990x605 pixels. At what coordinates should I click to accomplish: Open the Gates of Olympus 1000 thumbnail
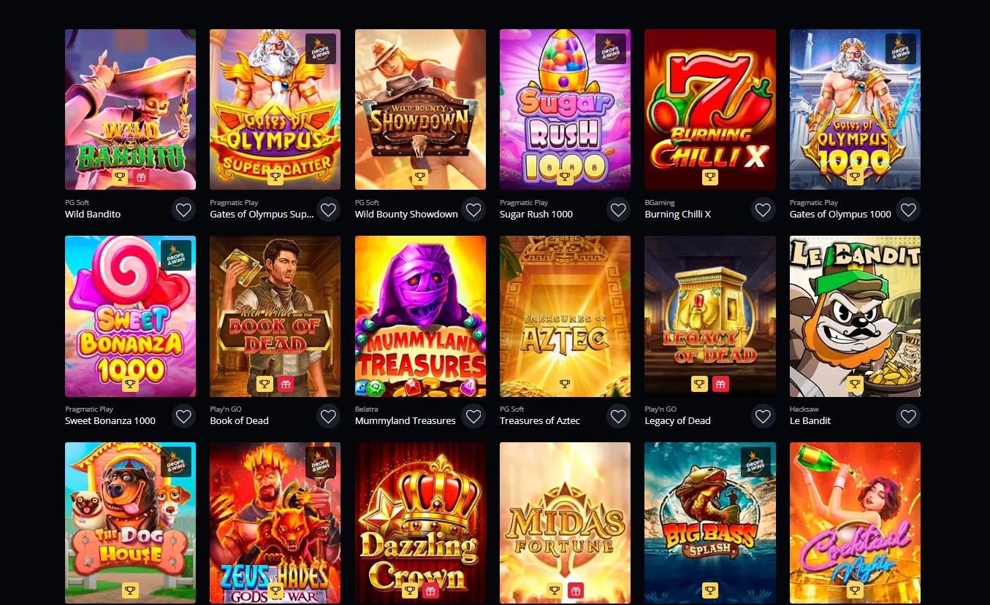click(x=855, y=109)
